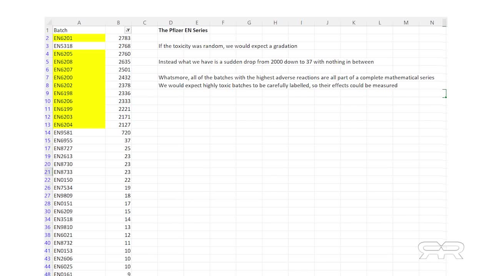Select cell EN9581

(x=79, y=133)
